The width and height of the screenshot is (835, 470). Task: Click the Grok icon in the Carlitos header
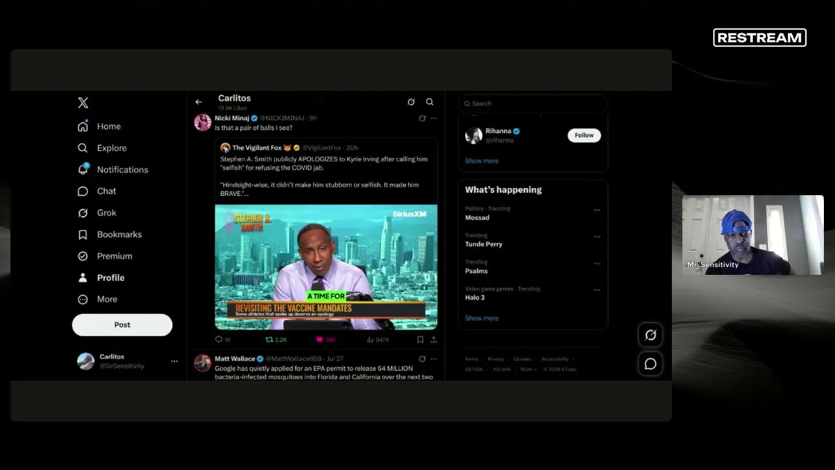pyautogui.click(x=411, y=102)
